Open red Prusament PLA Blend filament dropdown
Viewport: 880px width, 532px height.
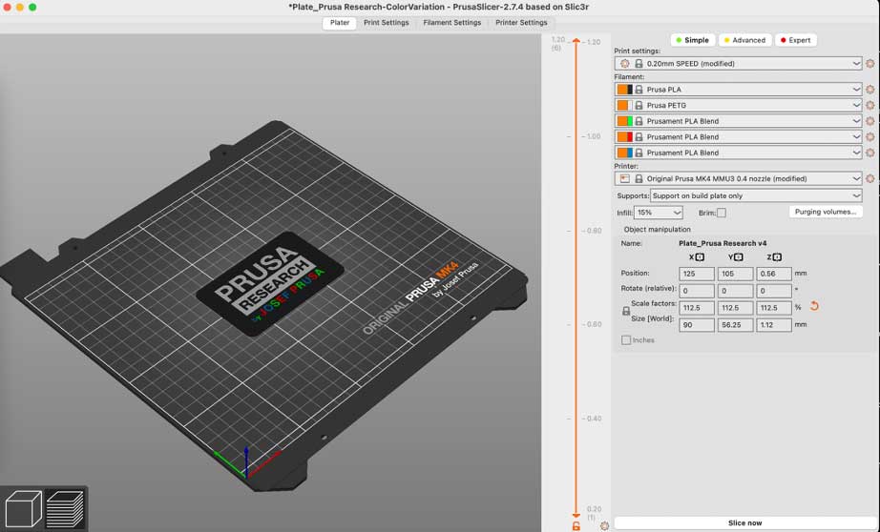pyautogui.click(x=738, y=136)
